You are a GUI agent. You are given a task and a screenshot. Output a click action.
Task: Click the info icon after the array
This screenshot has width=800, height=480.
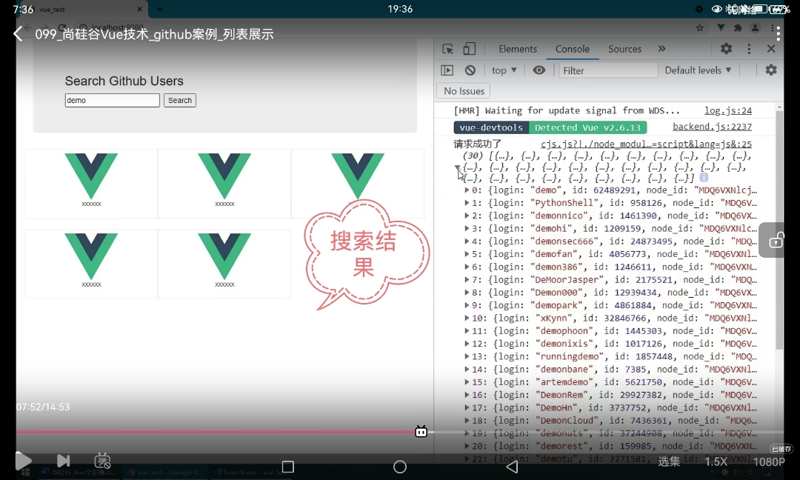[704, 178]
